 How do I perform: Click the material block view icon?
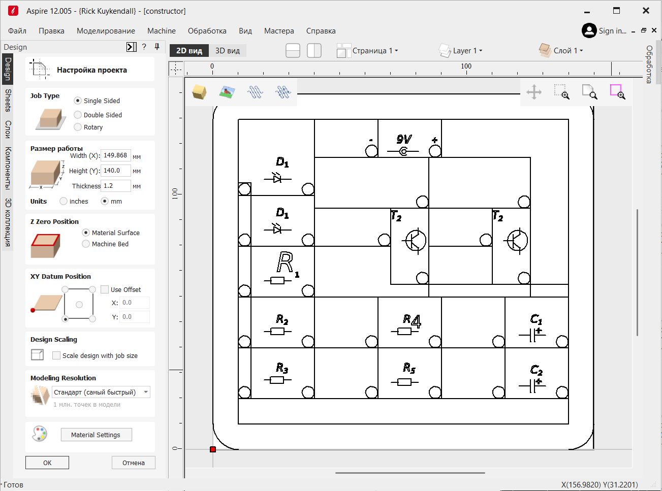tap(199, 92)
